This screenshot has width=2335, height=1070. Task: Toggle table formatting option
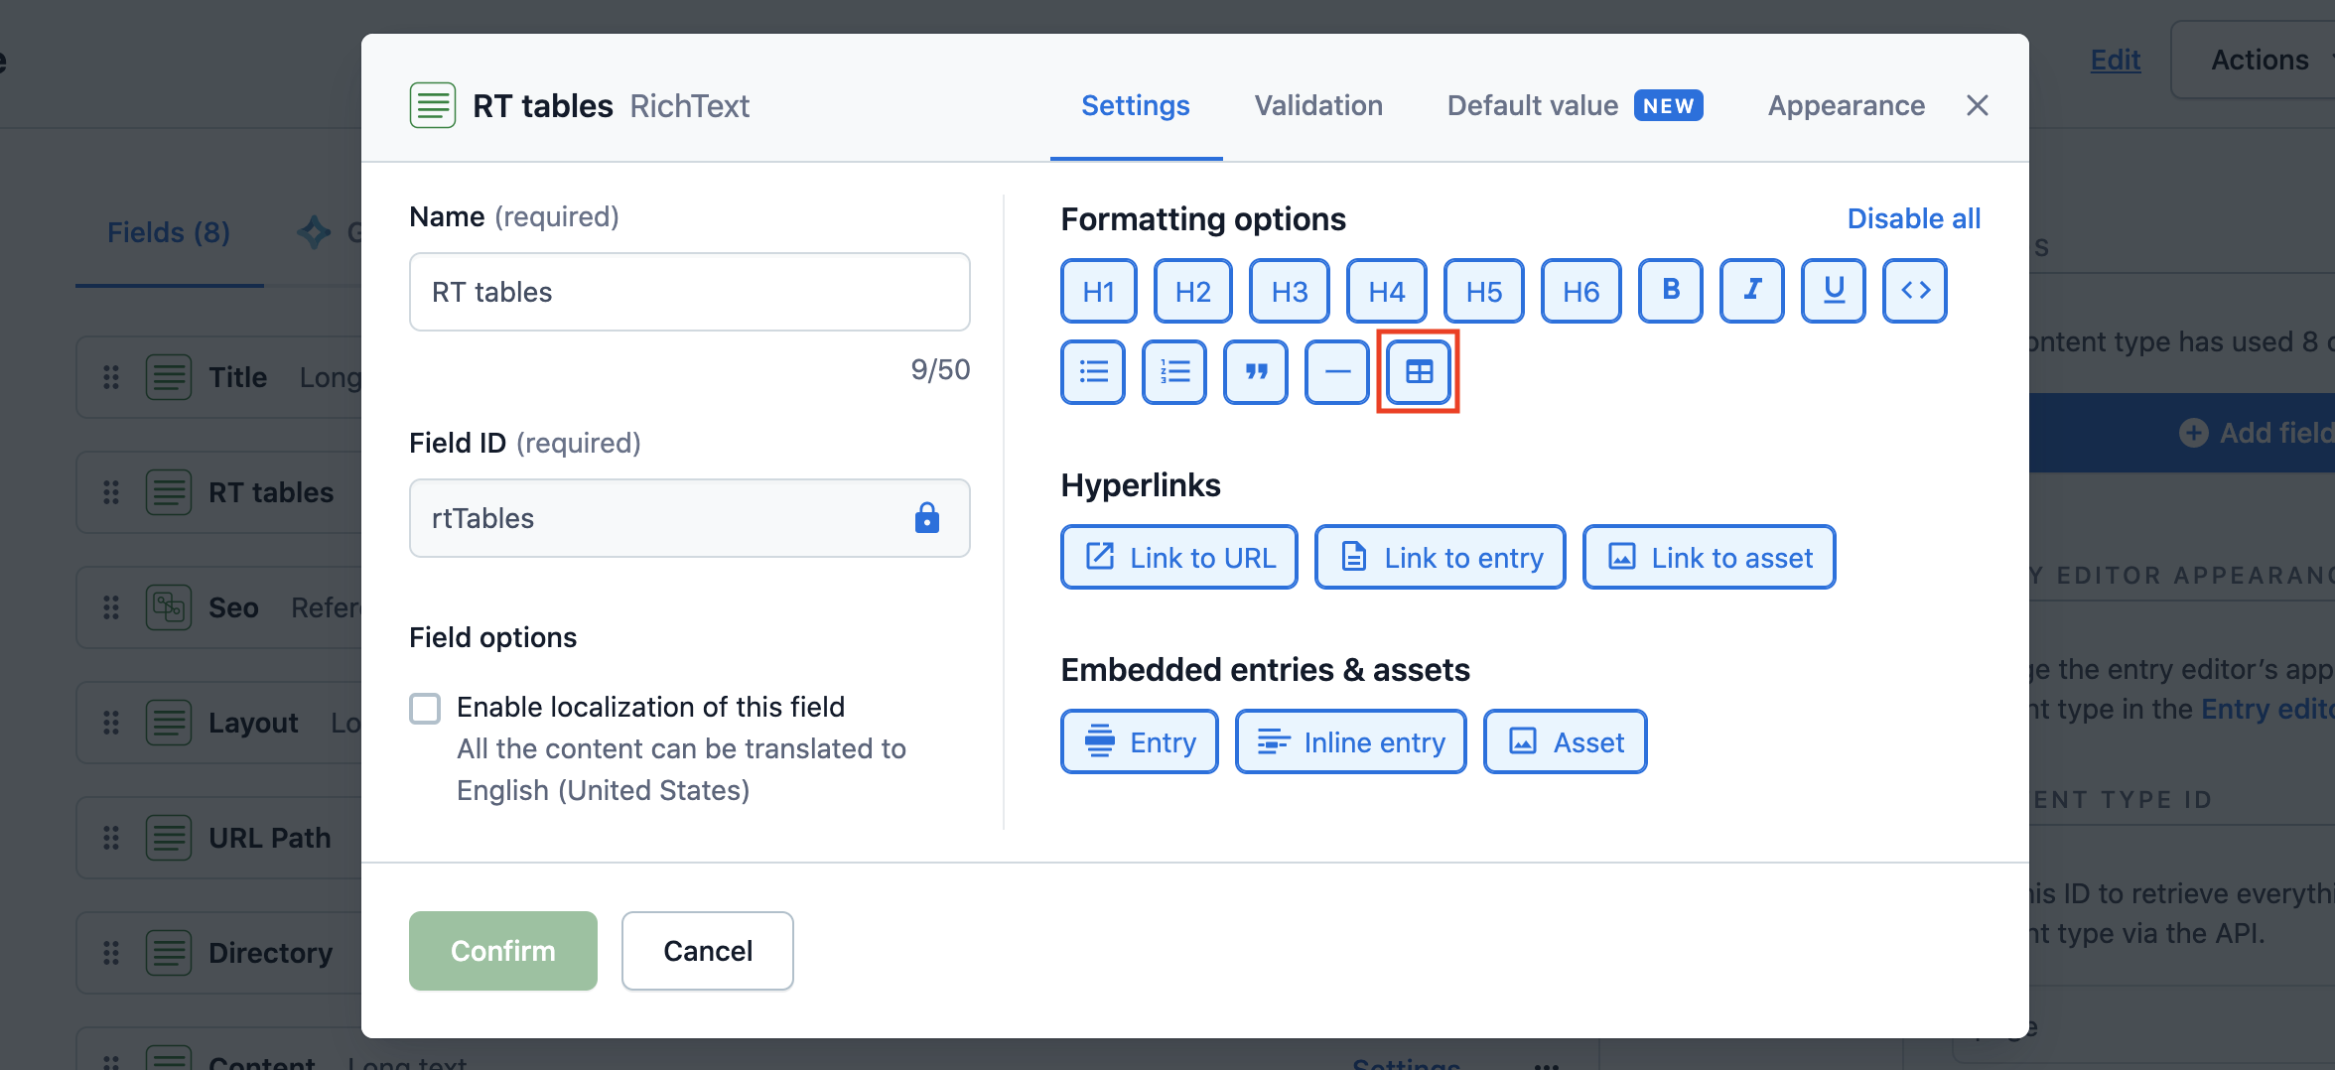(1419, 372)
